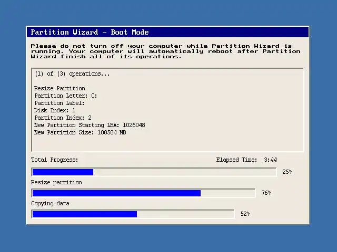Viewport: 337px width, 252px height.
Task: Click the elapsed time value 3:44
Action: pyautogui.click(x=270, y=160)
